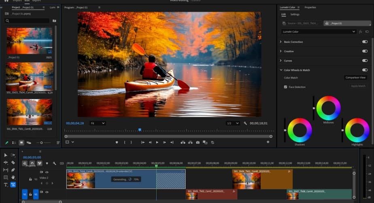Open timeline wrench display settings
This screenshot has height=203, width=374.
[54, 163]
